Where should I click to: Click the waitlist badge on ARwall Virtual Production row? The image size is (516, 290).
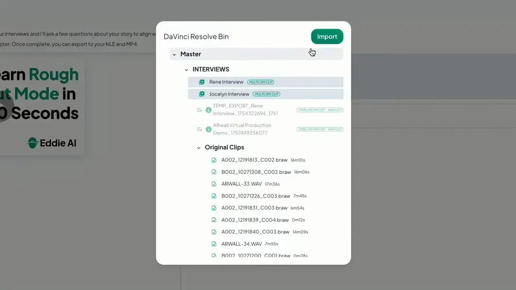[320, 129]
